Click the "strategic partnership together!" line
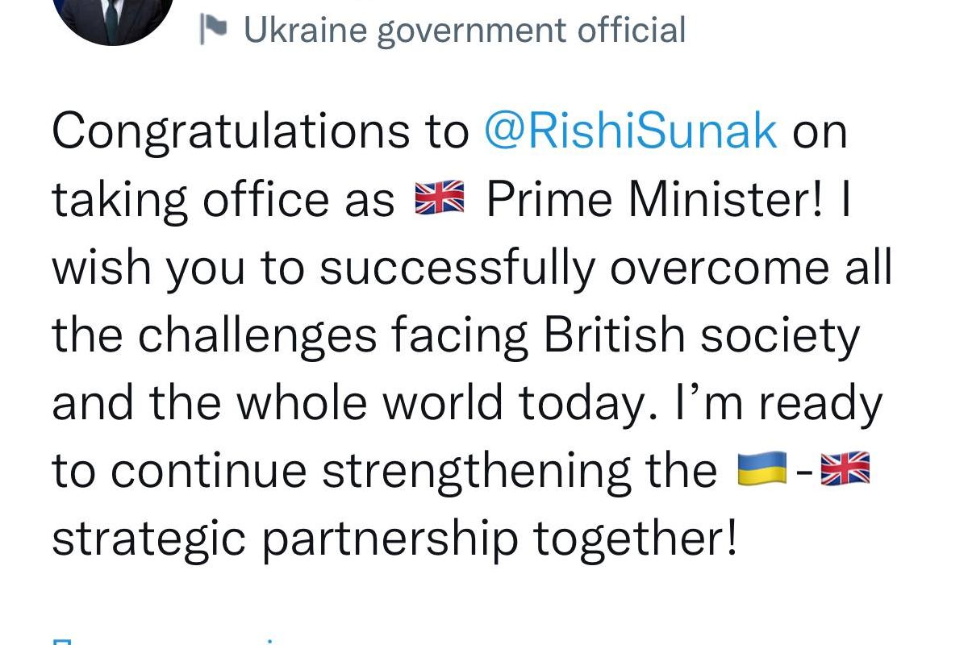Viewport: 968px width, 645px height. (394, 538)
